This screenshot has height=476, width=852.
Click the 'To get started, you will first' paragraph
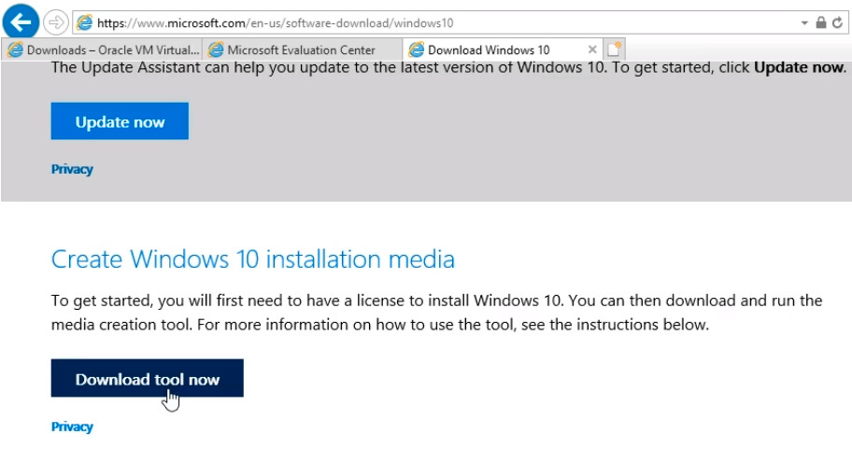(436, 313)
